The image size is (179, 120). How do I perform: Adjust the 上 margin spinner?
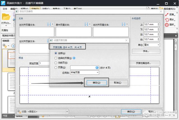point(158,24)
